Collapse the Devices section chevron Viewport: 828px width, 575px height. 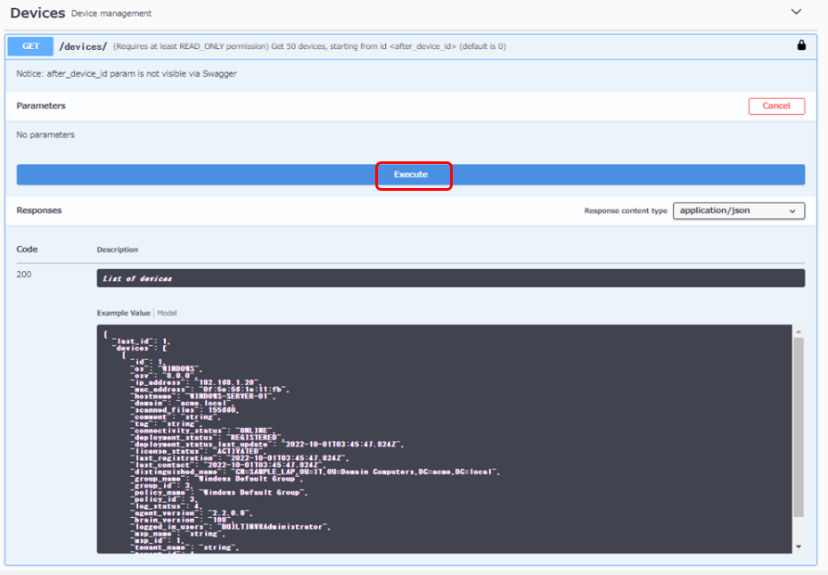click(x=796, y=12)
